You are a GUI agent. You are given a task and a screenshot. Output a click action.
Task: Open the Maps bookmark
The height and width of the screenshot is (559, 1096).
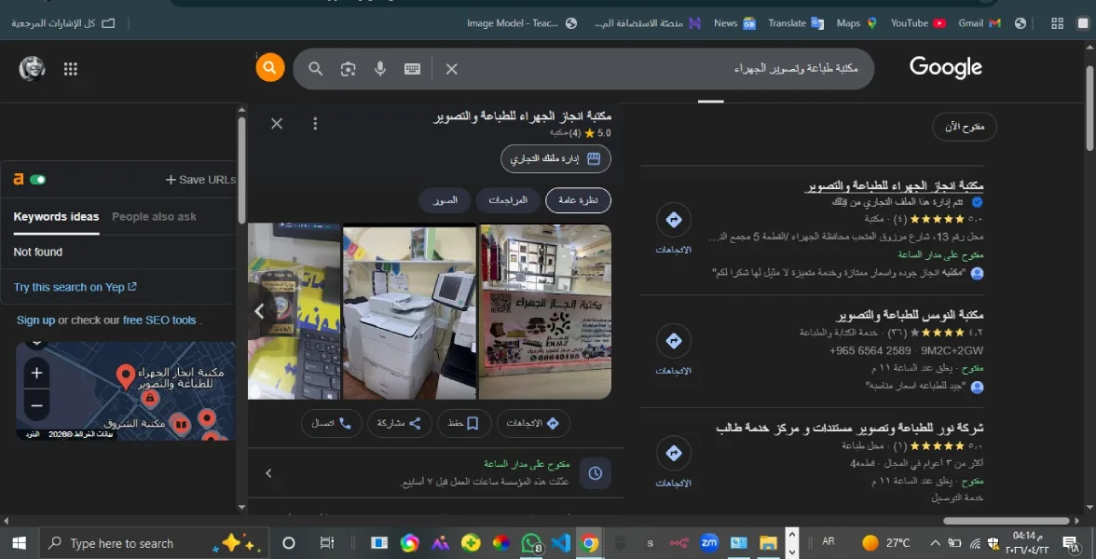coord(856,23)
